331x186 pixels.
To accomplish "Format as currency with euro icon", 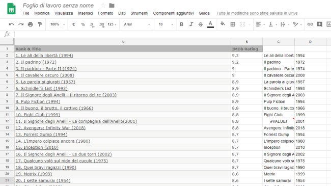I will 73,24.
